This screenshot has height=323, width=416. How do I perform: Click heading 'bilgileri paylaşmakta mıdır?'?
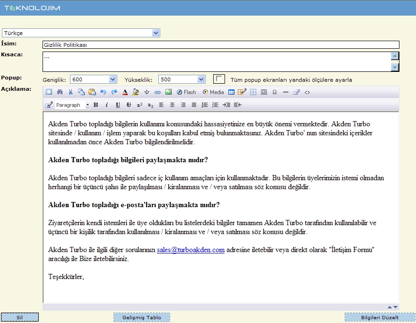pos(164,160)
